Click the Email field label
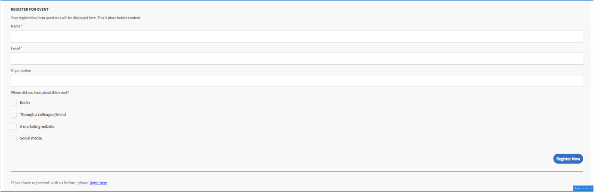594x192 pixels. [x=15, y=48]
